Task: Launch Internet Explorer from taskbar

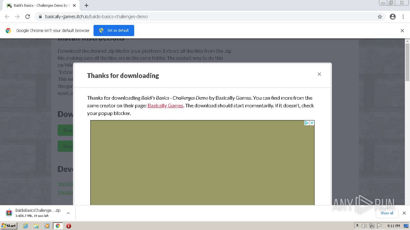Action: click(26, 226)
